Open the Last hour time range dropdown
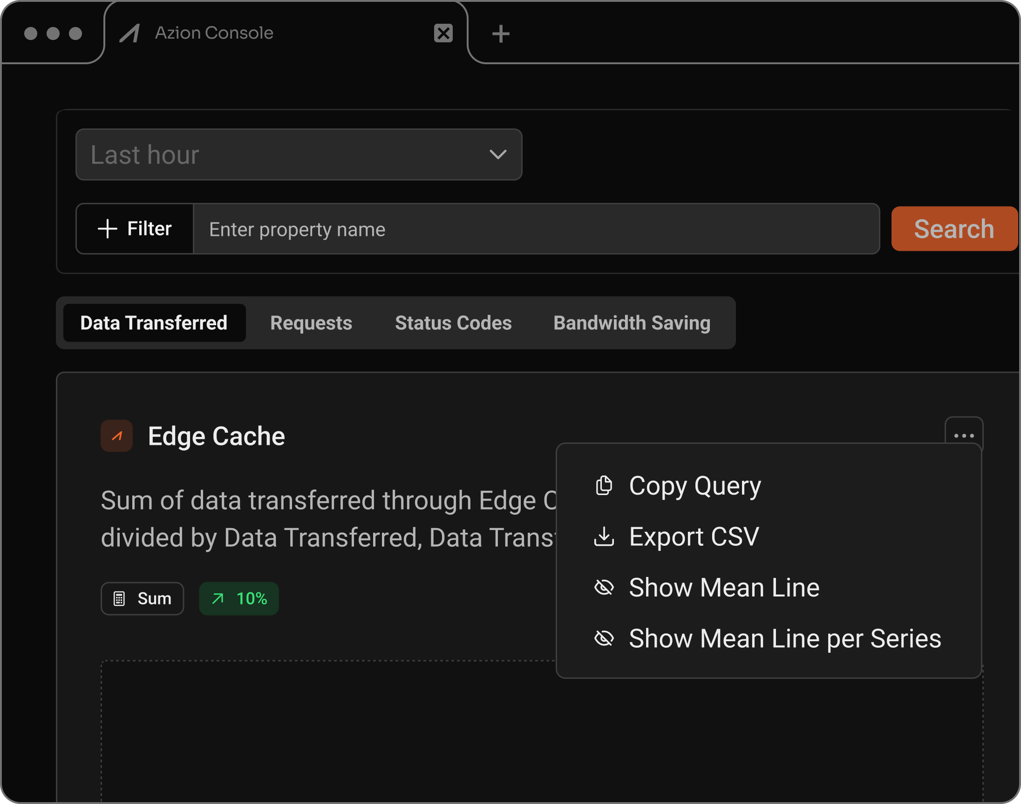Viewport: 1021px width, 804px height. [x=298, y=155]
